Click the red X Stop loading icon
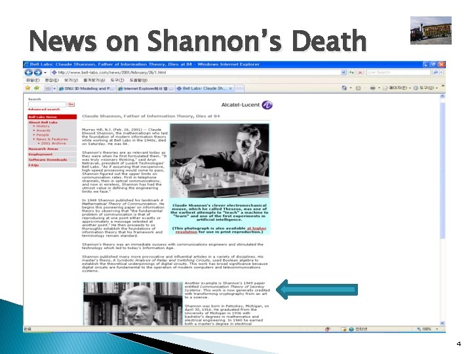472x354 pixels. coord(360,73)
